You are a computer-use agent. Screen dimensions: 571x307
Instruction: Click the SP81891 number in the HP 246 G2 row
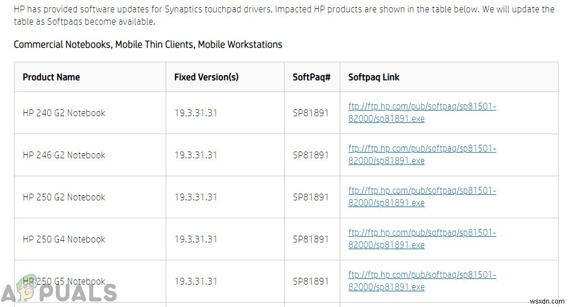click(310, 155)
